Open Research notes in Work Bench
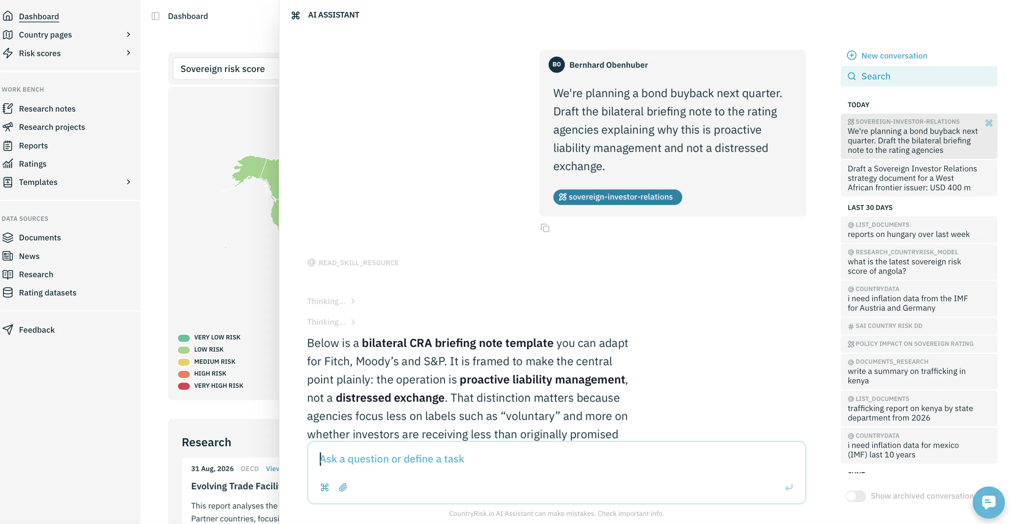 [x=47, y=109]
